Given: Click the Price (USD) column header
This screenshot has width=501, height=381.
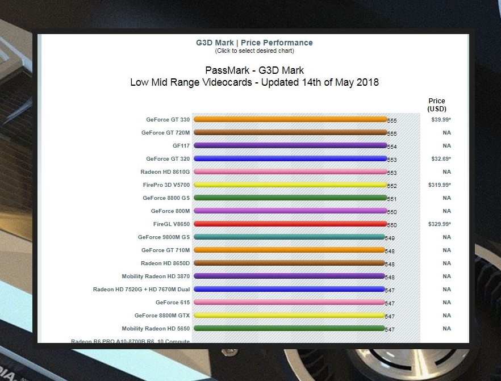Looking at the screenshot, I should point(437,104).
